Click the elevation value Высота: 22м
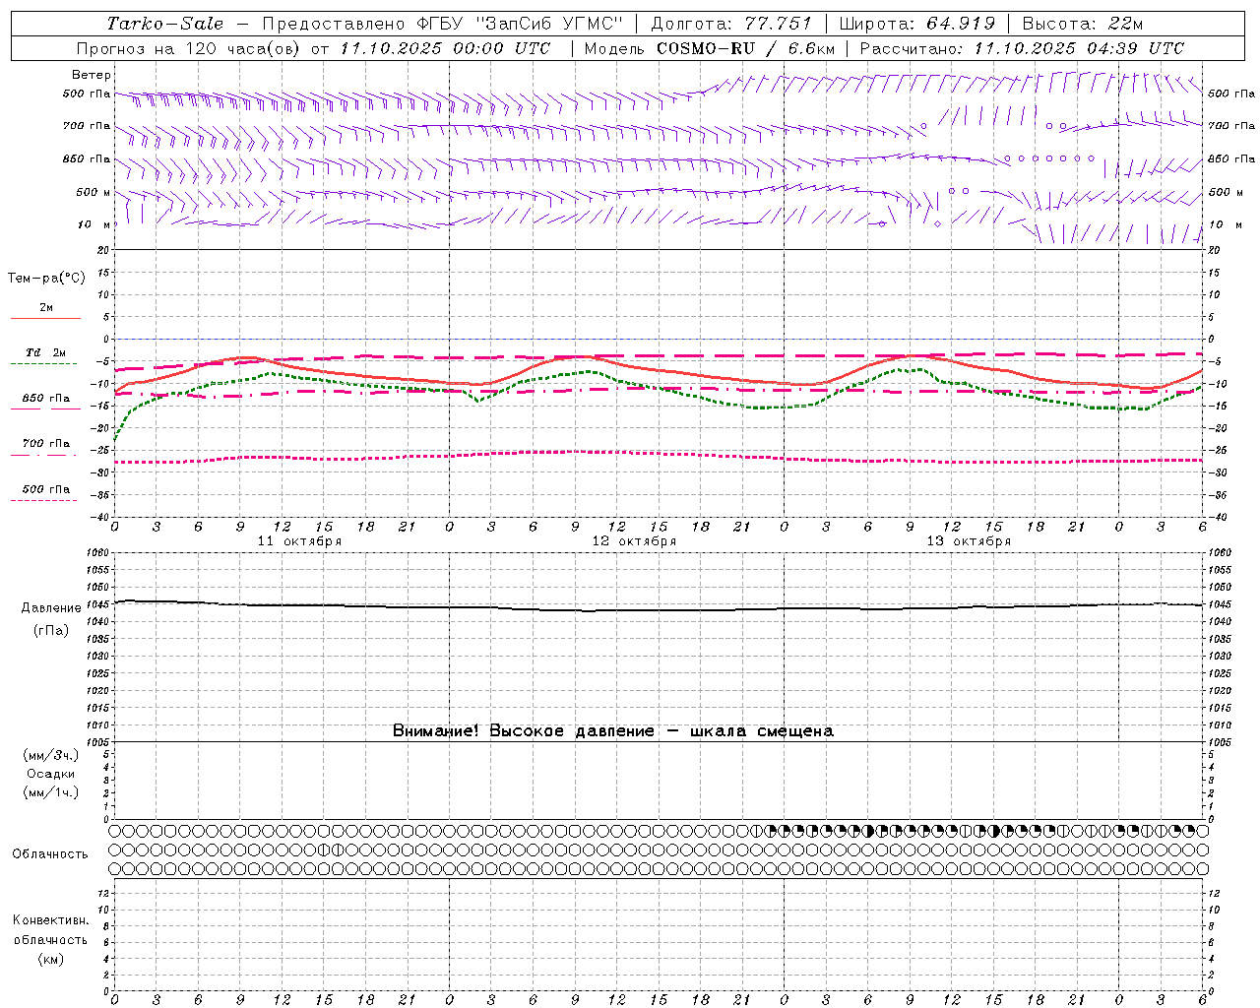The width and height of the screenshot is (1260, 1008). click(1083, 24)
